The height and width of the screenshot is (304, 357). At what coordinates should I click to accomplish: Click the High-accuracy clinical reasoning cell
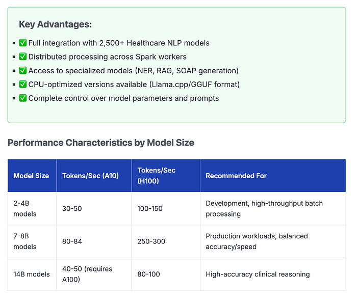(258, 274)
